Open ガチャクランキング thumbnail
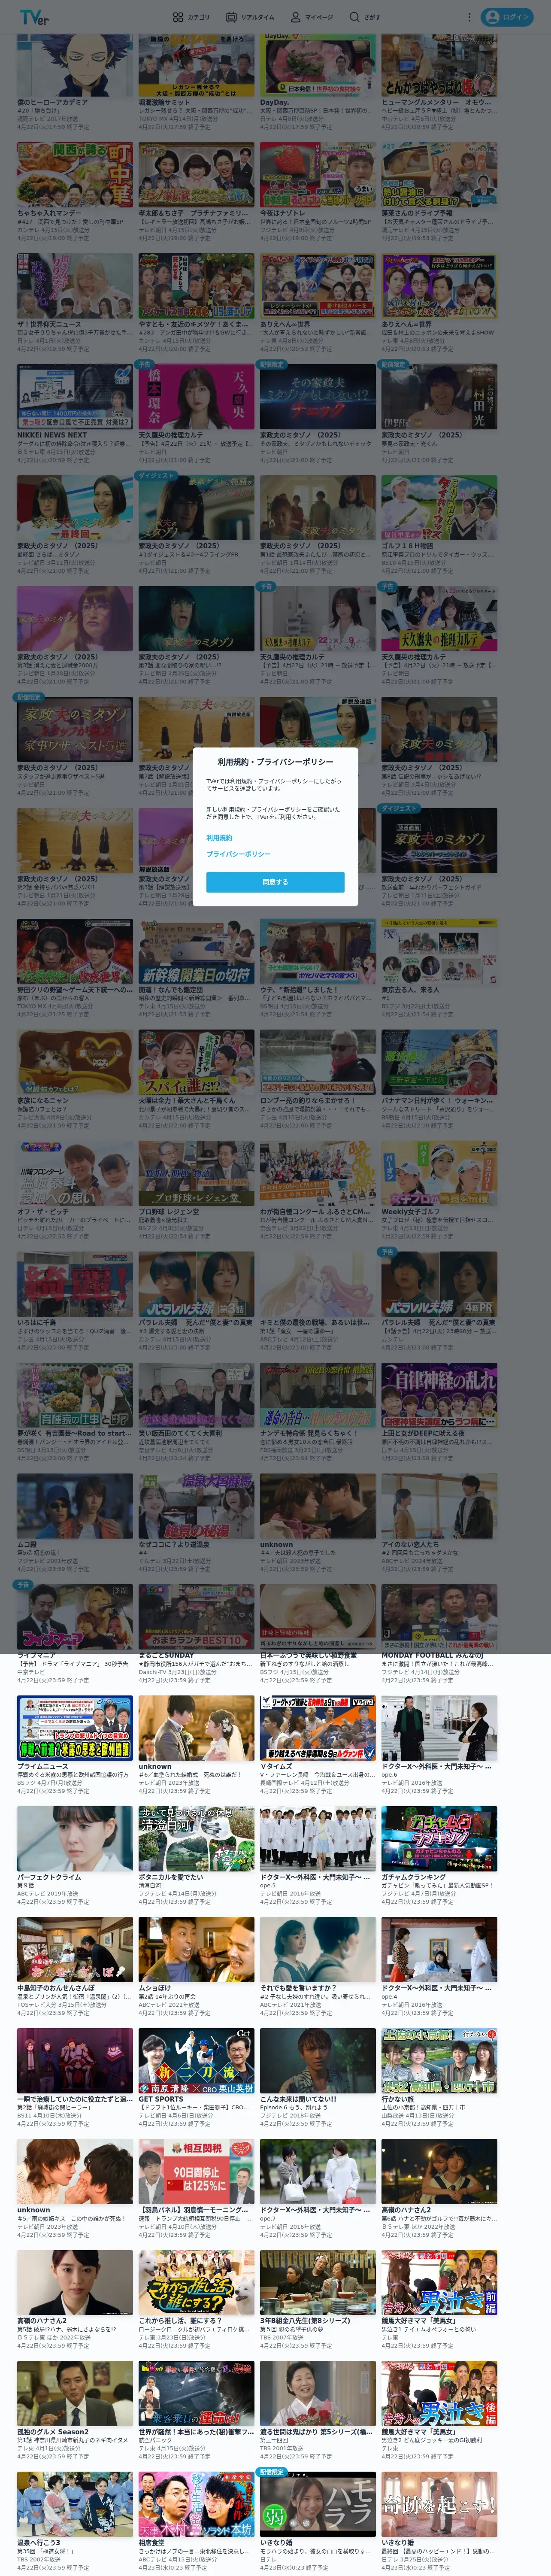 [439, 1839]
